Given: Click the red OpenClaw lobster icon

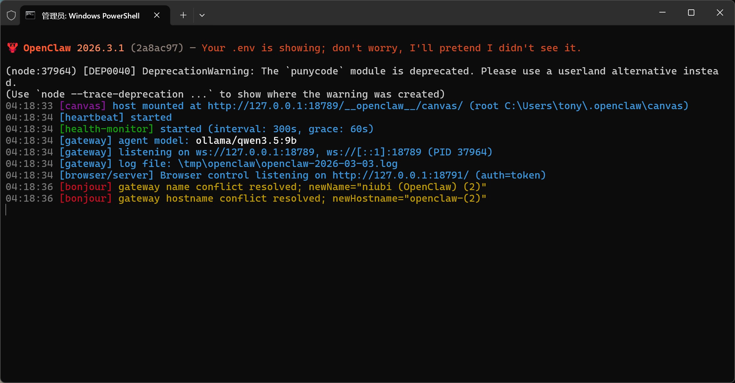Looking at the screenshot, I should pos(13,48).
